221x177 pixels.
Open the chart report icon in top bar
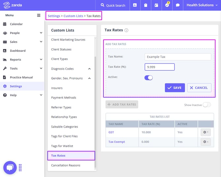click(135, 5)
